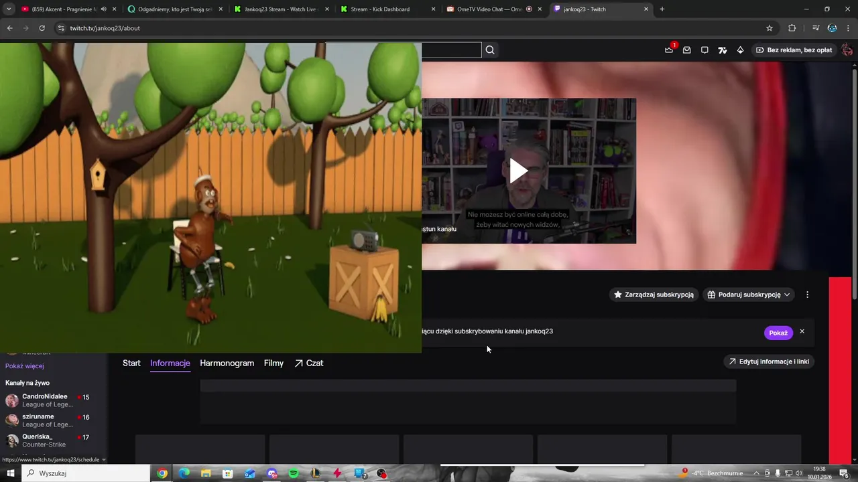
Task: Open Queriska_ Counter-Strike channel
Action: click(54, 440)
